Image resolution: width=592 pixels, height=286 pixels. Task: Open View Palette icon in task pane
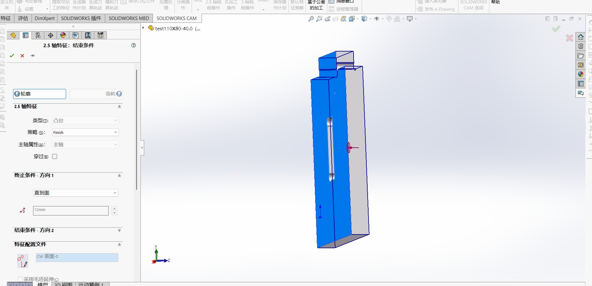(x=581, y=65)
